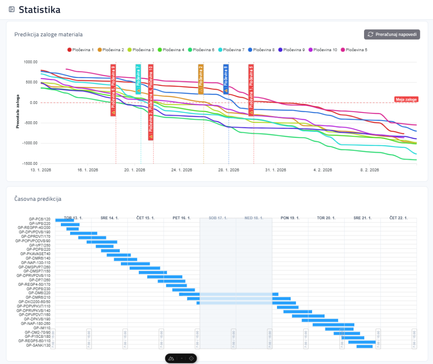
Task: Click the GP-SANK/130 row label
Action: click(38, 345)
